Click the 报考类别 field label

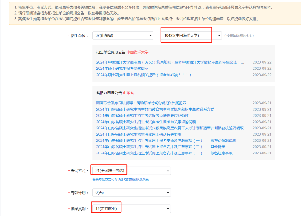click(79, 209)
